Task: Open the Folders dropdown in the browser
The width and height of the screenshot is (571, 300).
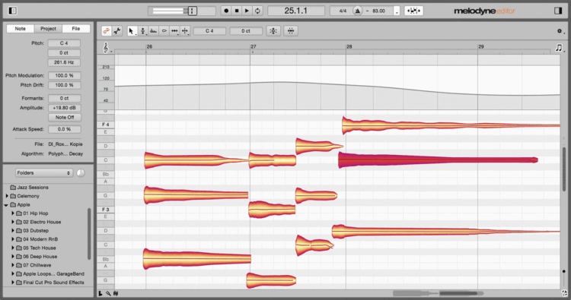Action: [43, 173]
